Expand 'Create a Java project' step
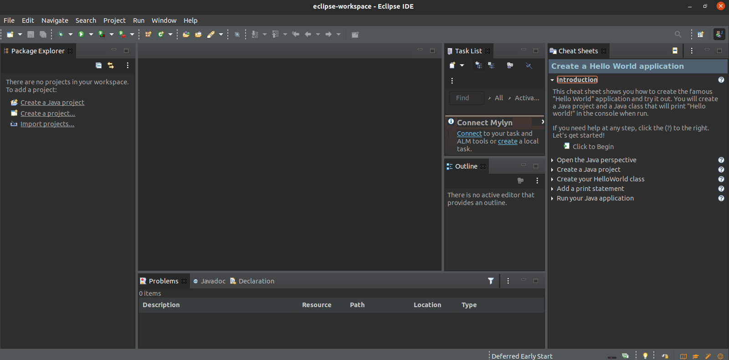 coord(552,170)
